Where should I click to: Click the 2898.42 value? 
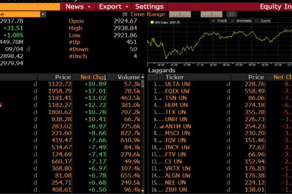coord(12,56)
